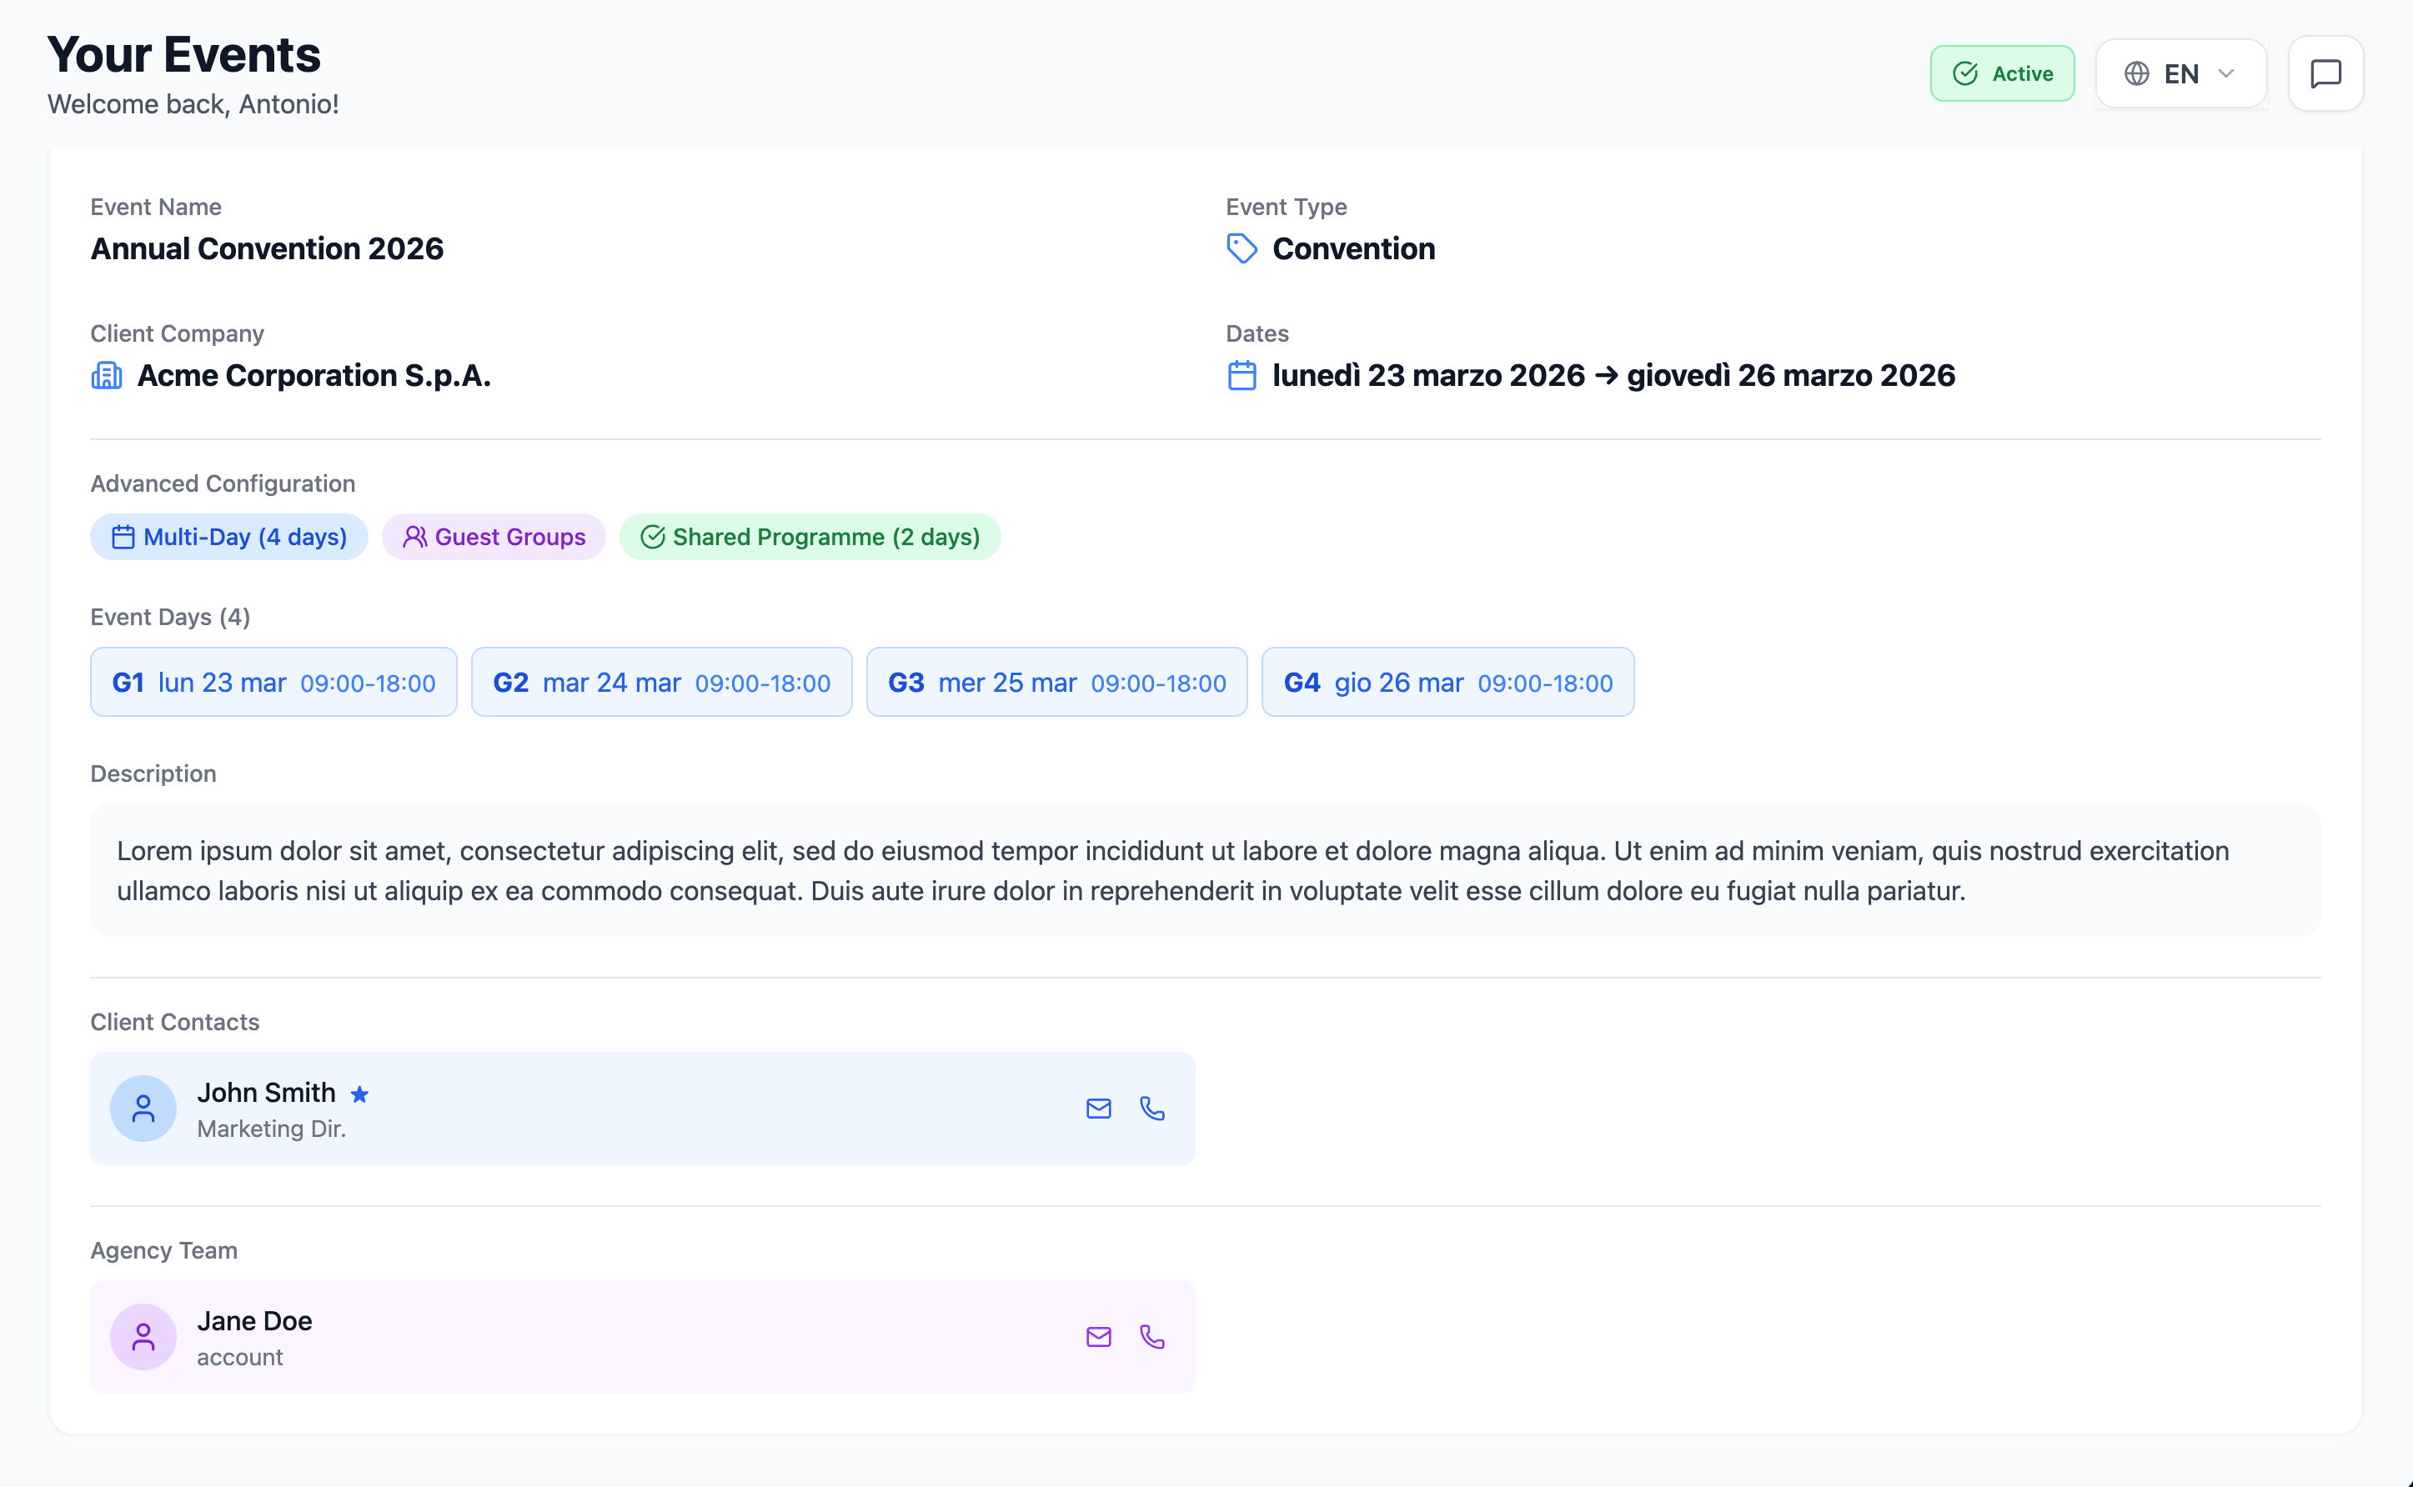Click the 'Event Days (4)' label
The image size is (2413, 1487).
tap(170, 617)
